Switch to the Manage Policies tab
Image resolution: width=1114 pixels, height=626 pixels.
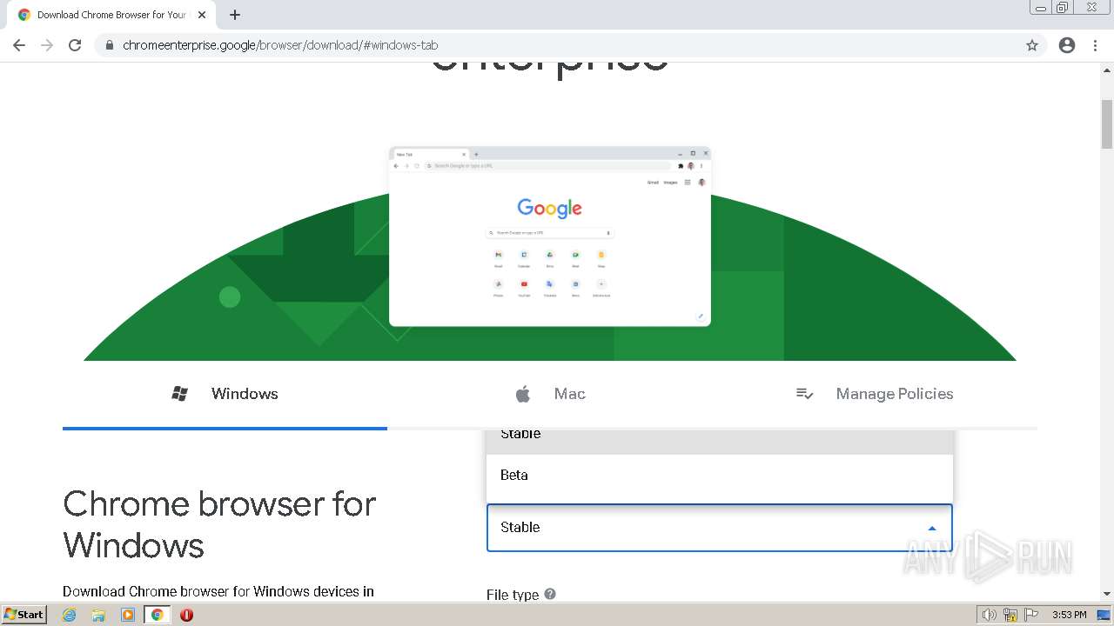[875, 394]
